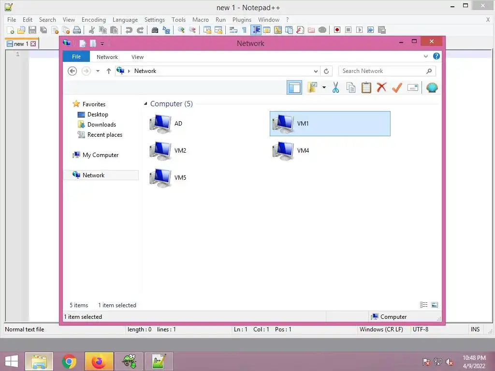This screenshot has width=495, height=371.
Task: Toggle Notepad++ indent guide toolbar button
Action: point(256,30)
